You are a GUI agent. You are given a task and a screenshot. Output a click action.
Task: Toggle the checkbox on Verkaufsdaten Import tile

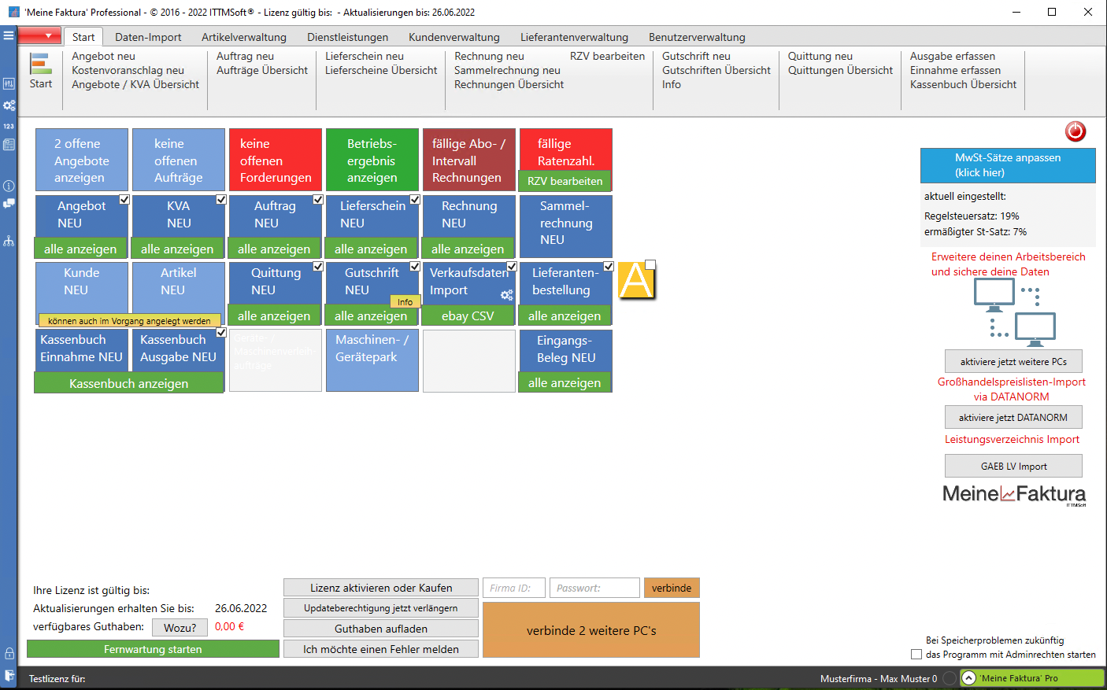point(512,266)
